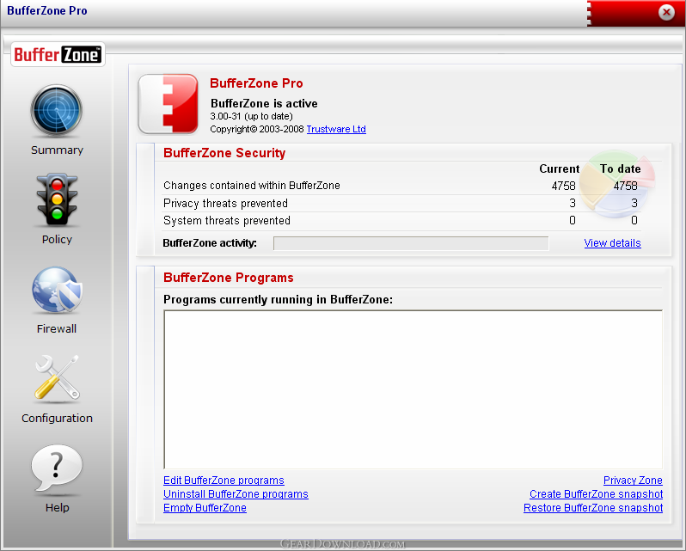The width and height of the screenshot is (686, 551).
Task: Click Empty BufferZone link
Action: point(205,508)
